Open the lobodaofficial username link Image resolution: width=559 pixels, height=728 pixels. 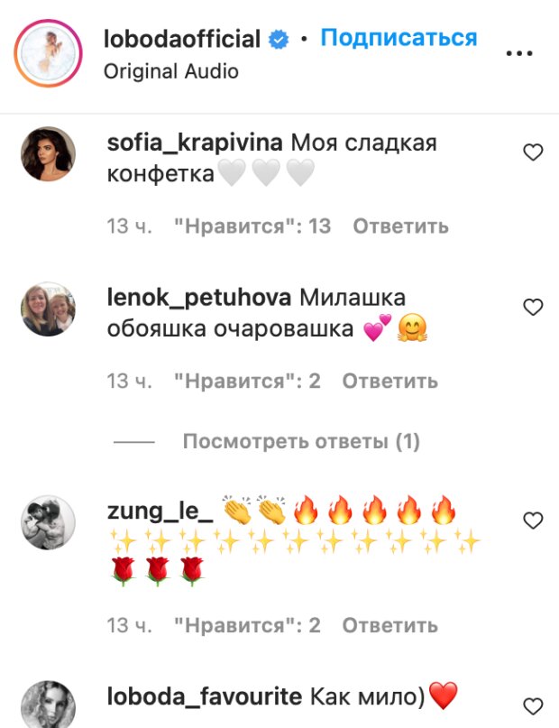(182, 39)
